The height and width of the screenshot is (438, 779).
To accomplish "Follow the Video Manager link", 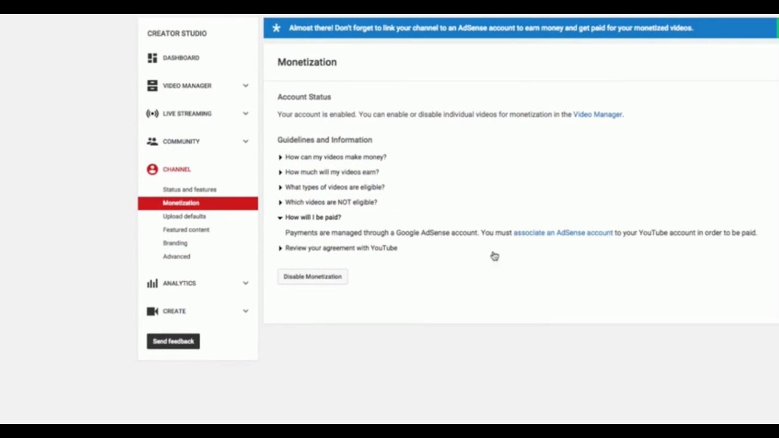I will click(x=597, y=114).
